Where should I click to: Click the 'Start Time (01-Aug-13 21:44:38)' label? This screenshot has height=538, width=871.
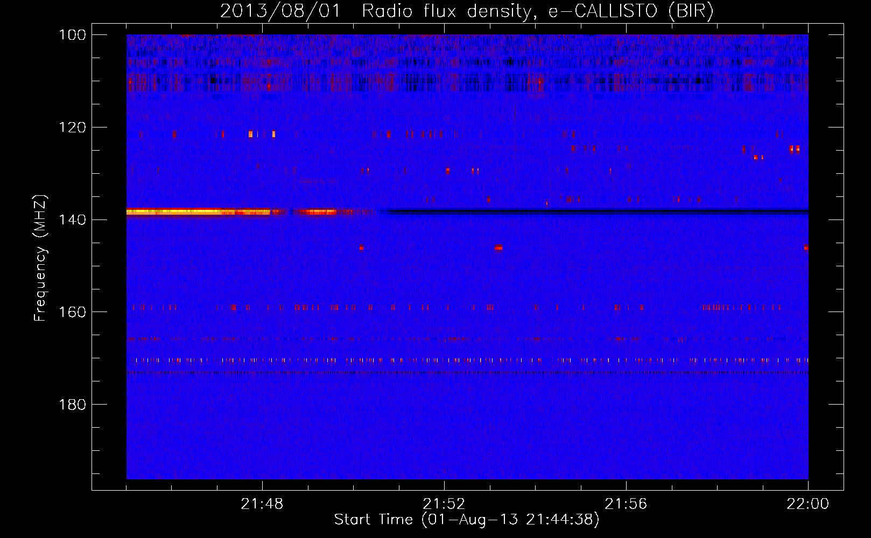click(466, 520)
